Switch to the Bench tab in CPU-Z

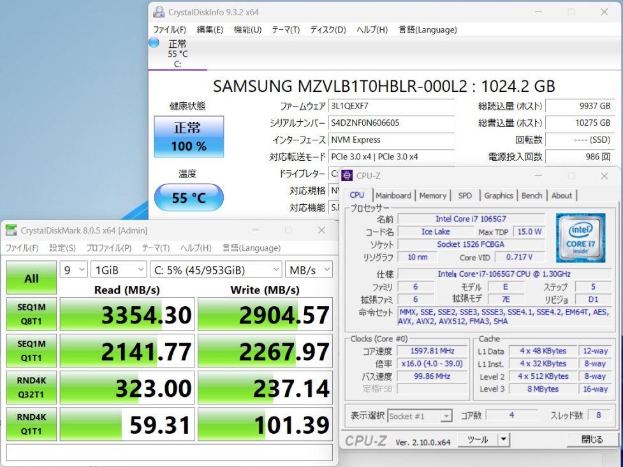click(x=532, y=196)
